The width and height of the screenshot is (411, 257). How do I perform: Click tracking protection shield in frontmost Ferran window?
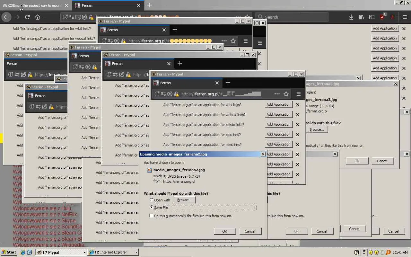pyautogui.click(x=170, y=94)
